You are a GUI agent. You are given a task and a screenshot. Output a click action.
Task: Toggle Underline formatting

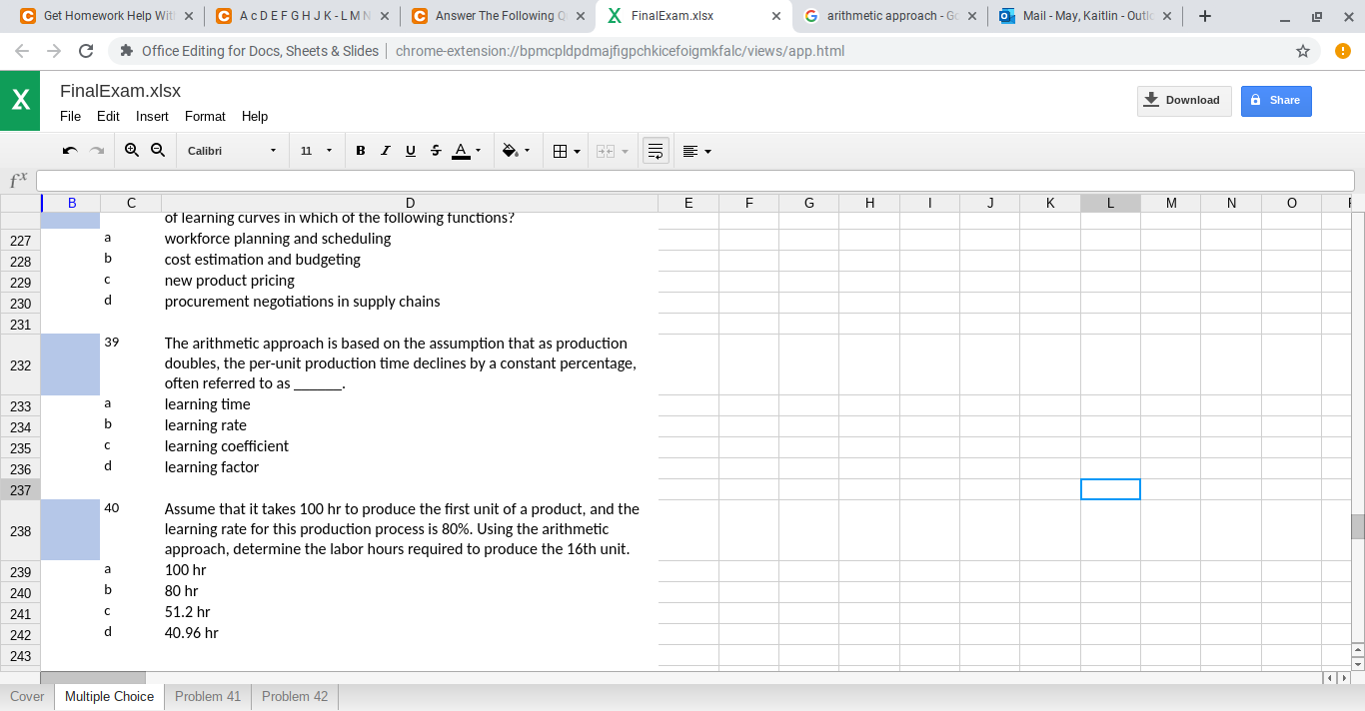pos(410,151)
